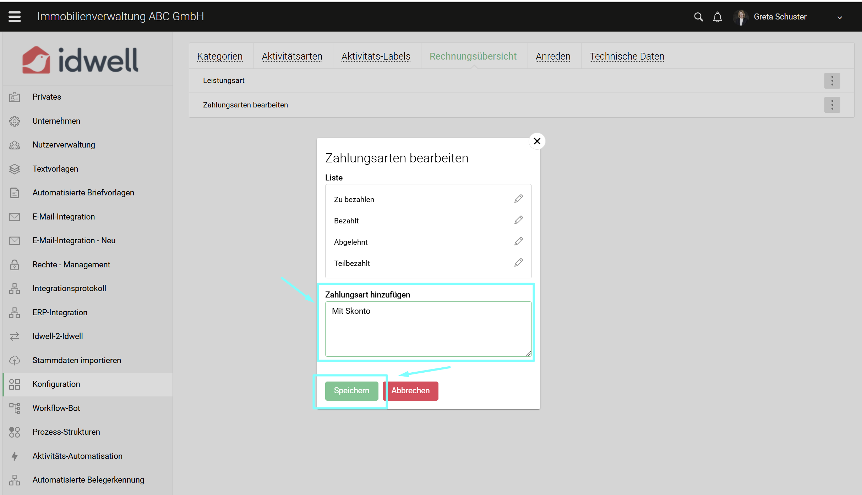Image resolution: width=862 pixels, height=495 pixels.
Task: Select Aktivitäts-Labels tab
Action: [x=376, y=56]
